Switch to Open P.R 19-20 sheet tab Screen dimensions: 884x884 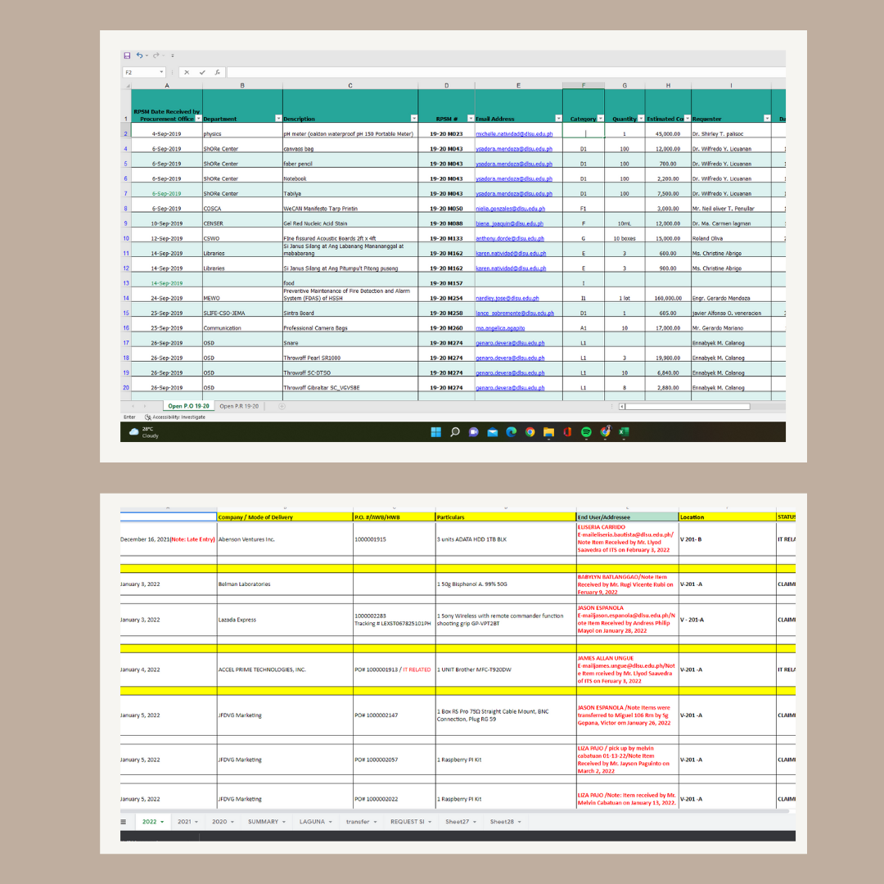239,406
